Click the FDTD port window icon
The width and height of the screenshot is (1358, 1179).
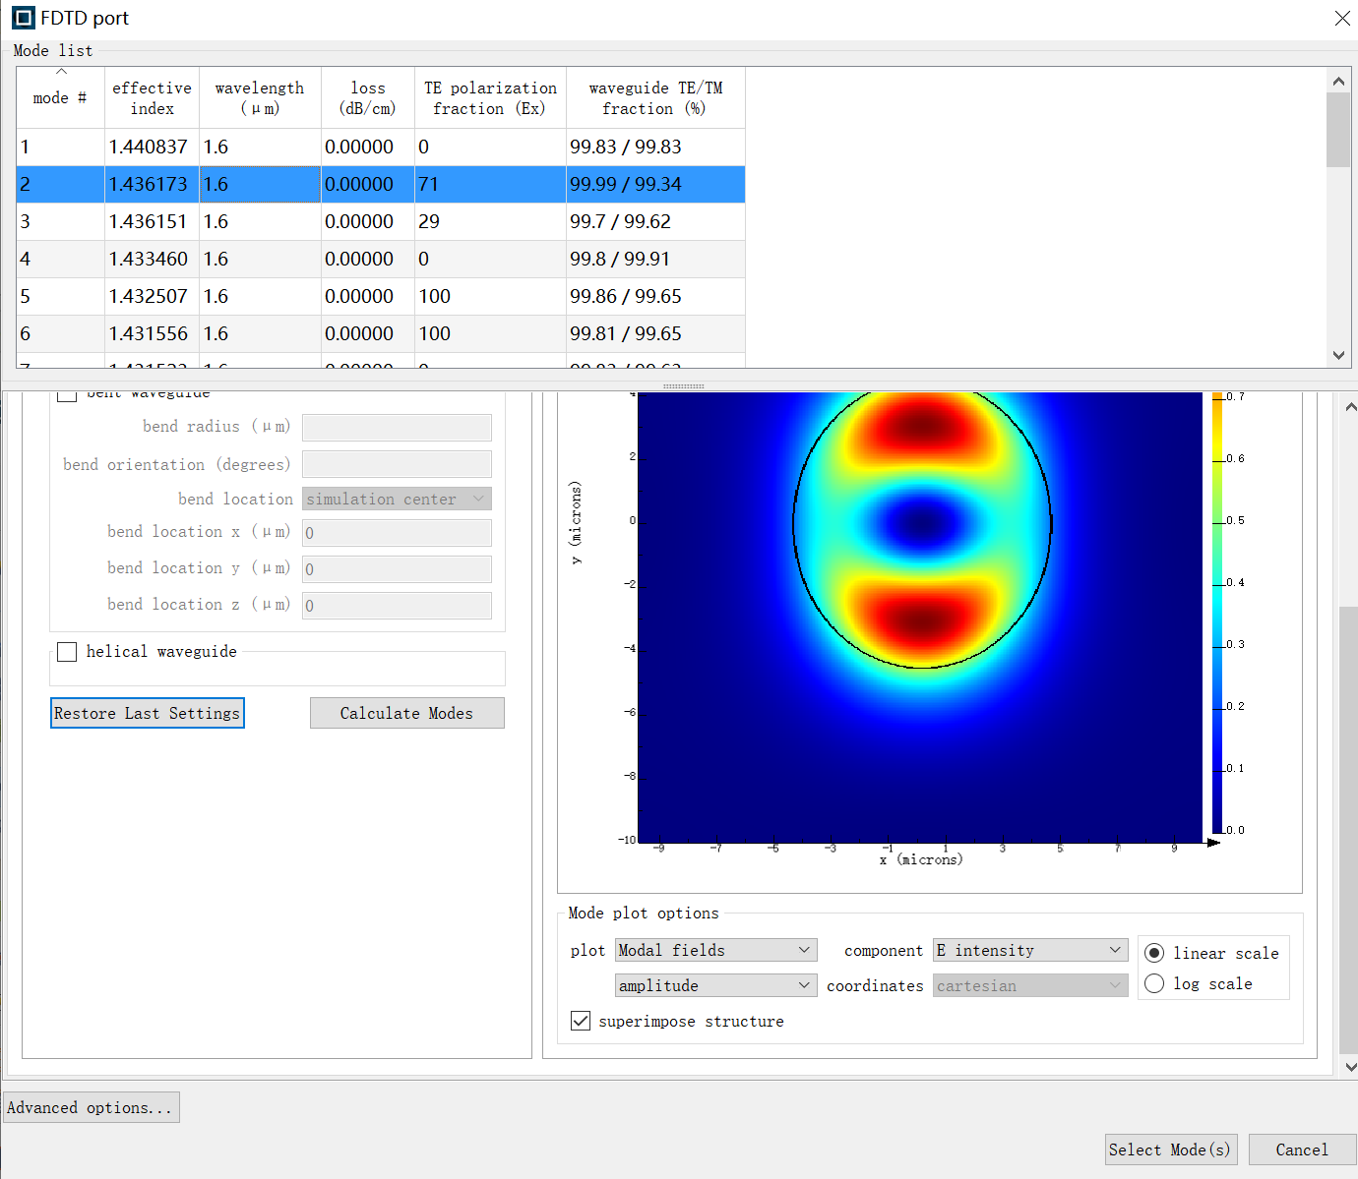23,19
